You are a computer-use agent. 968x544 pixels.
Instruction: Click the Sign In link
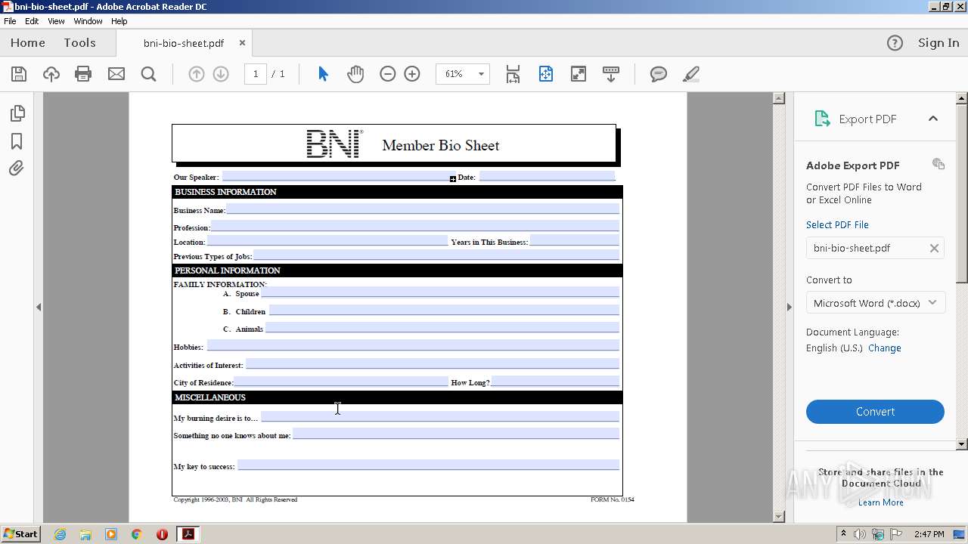tap(939, 43)
